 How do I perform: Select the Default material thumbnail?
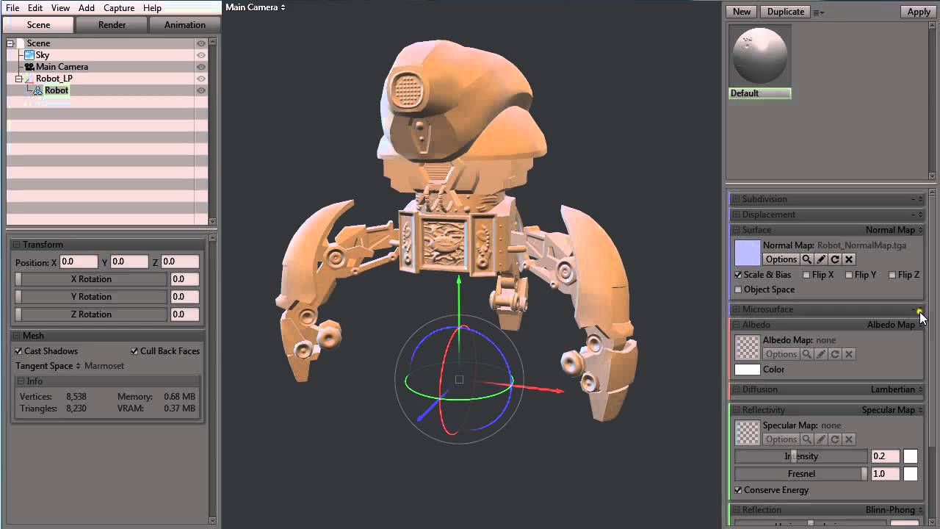click(760, 57)
